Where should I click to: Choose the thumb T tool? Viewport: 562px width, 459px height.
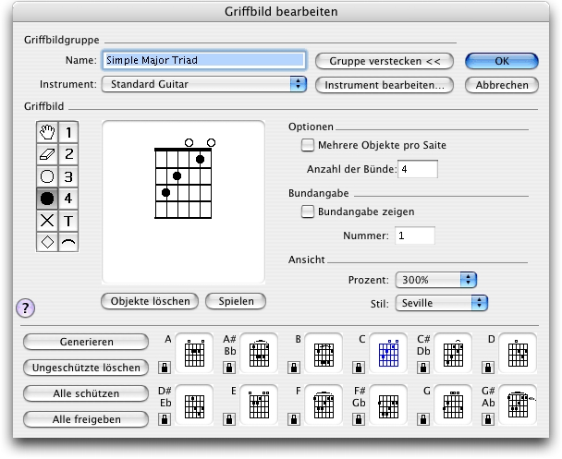coord(68,221)
